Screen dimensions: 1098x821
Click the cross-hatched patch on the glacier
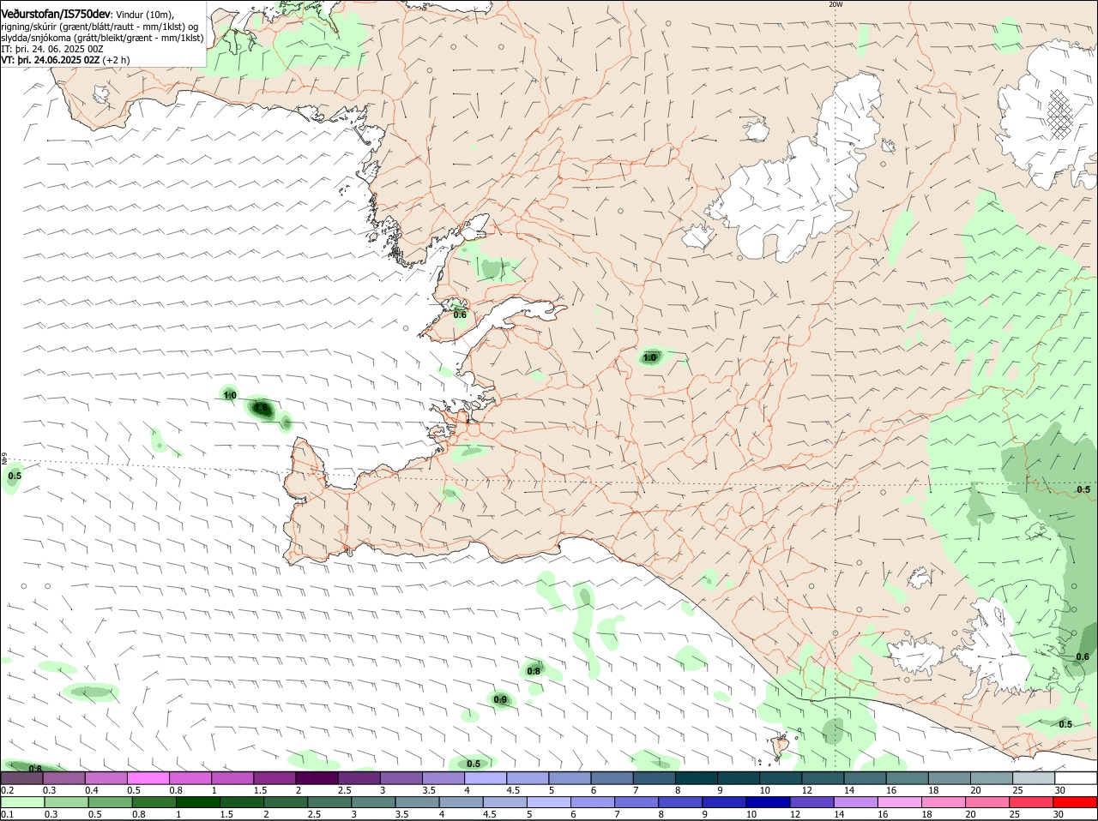[1061, 114]
